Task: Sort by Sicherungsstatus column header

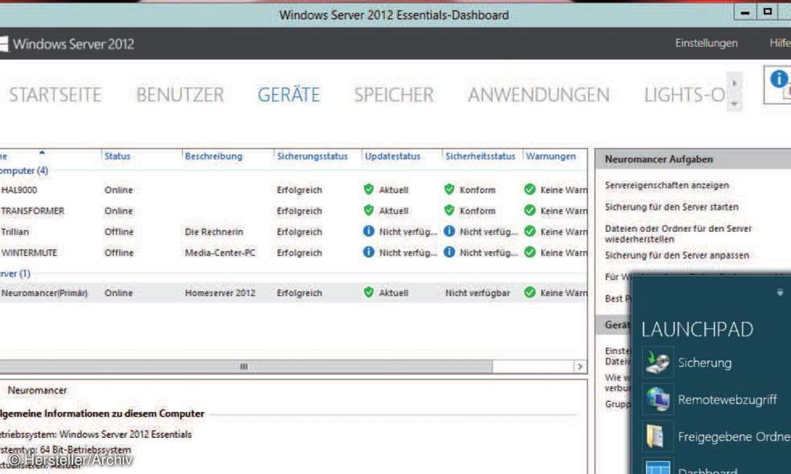Action: coord(312,157)
